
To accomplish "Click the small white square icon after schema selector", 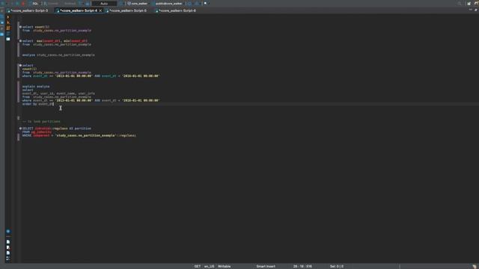I will [x=205, y=3].
